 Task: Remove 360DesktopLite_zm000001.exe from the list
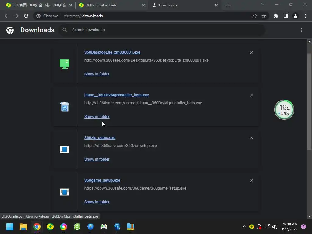(x=252, y=52)
